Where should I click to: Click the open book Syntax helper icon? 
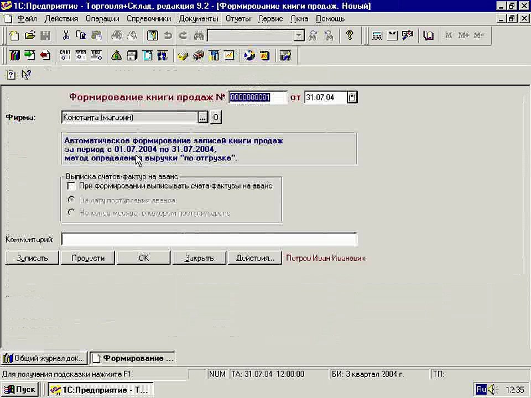(x=428, y=35)
